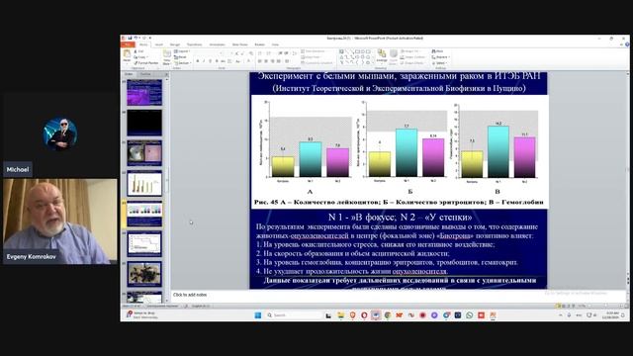Click the Undo icon in Quick Access

pyautogui.click(x=136, y=38)
